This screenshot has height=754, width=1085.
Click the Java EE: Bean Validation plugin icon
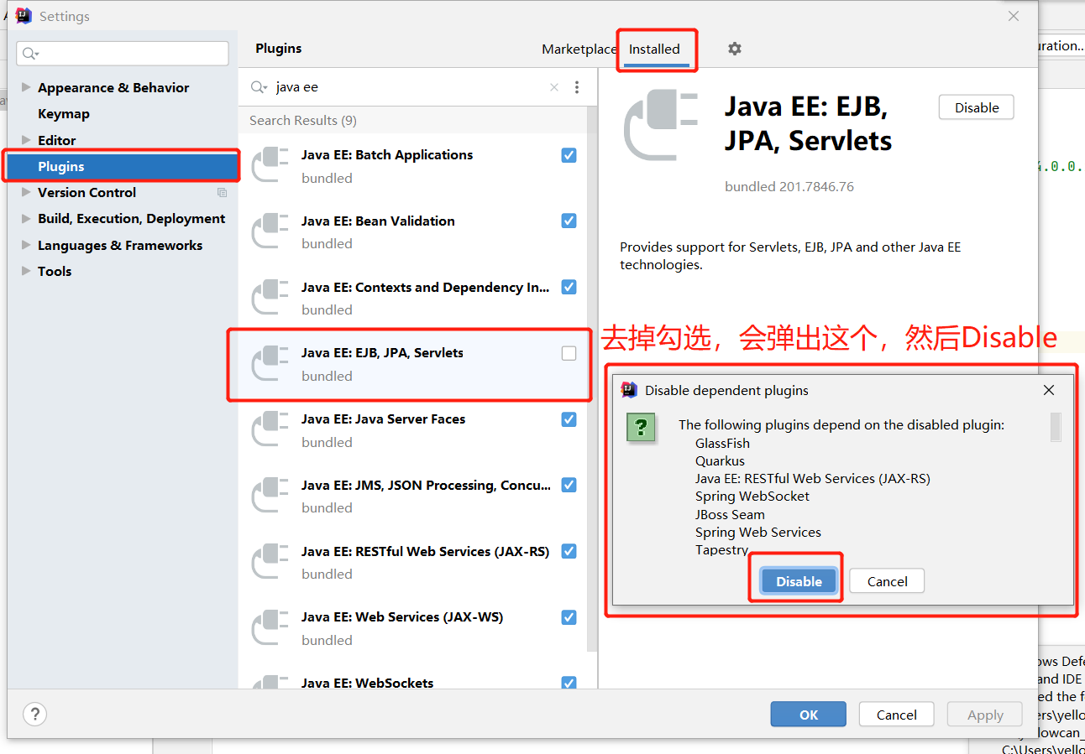click(x=270, y=231)
